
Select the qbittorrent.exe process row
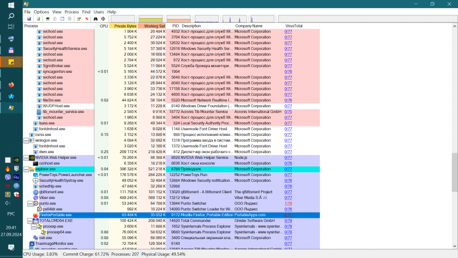[x=171, y=192]
